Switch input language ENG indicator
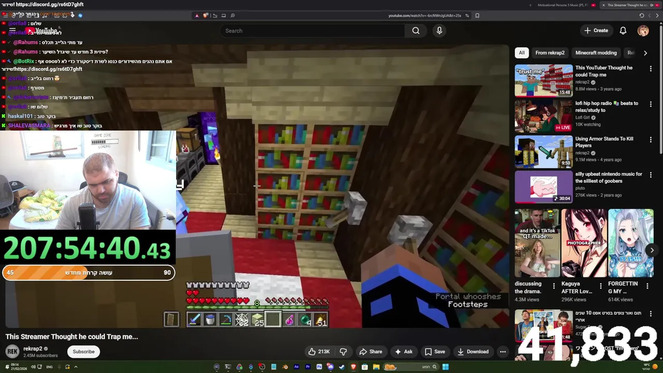Image resolution: width=663 pixels, height=373 pixels. click(x=50, y=367)
